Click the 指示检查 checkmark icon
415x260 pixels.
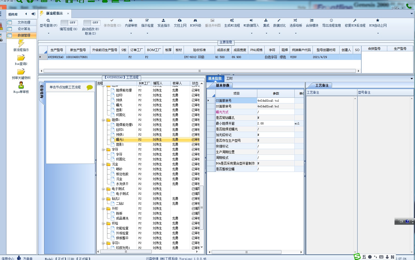tap(147, 20)
